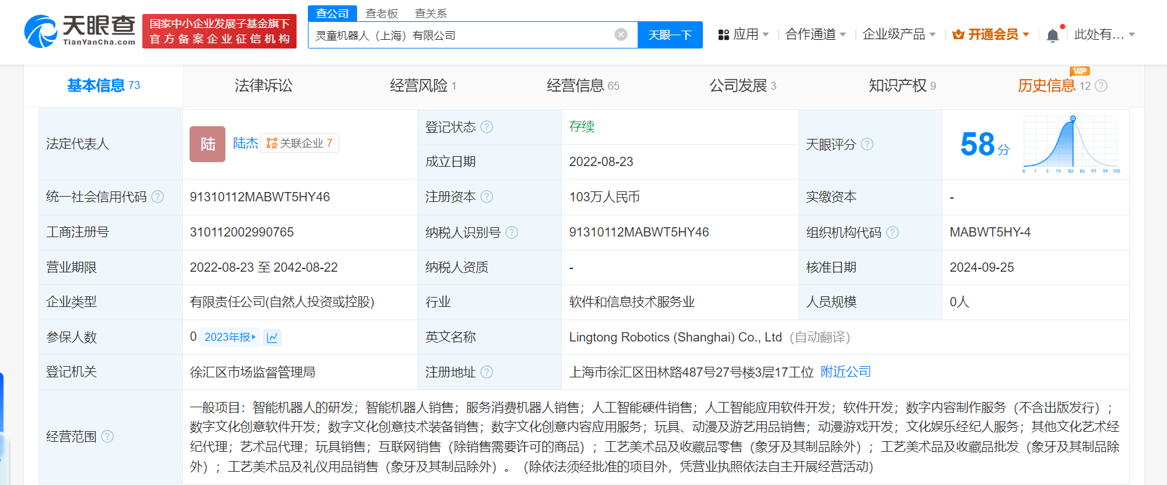Switch to the 经营风险 tab

click(x=423, y=86)
